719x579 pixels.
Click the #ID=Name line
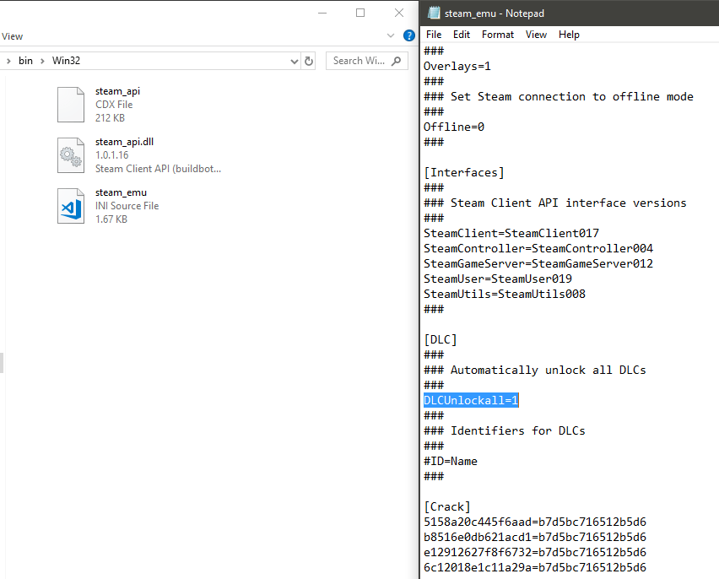coord(451,461)
